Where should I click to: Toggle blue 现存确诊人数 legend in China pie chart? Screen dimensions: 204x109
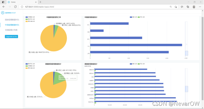tap(30, 17)
